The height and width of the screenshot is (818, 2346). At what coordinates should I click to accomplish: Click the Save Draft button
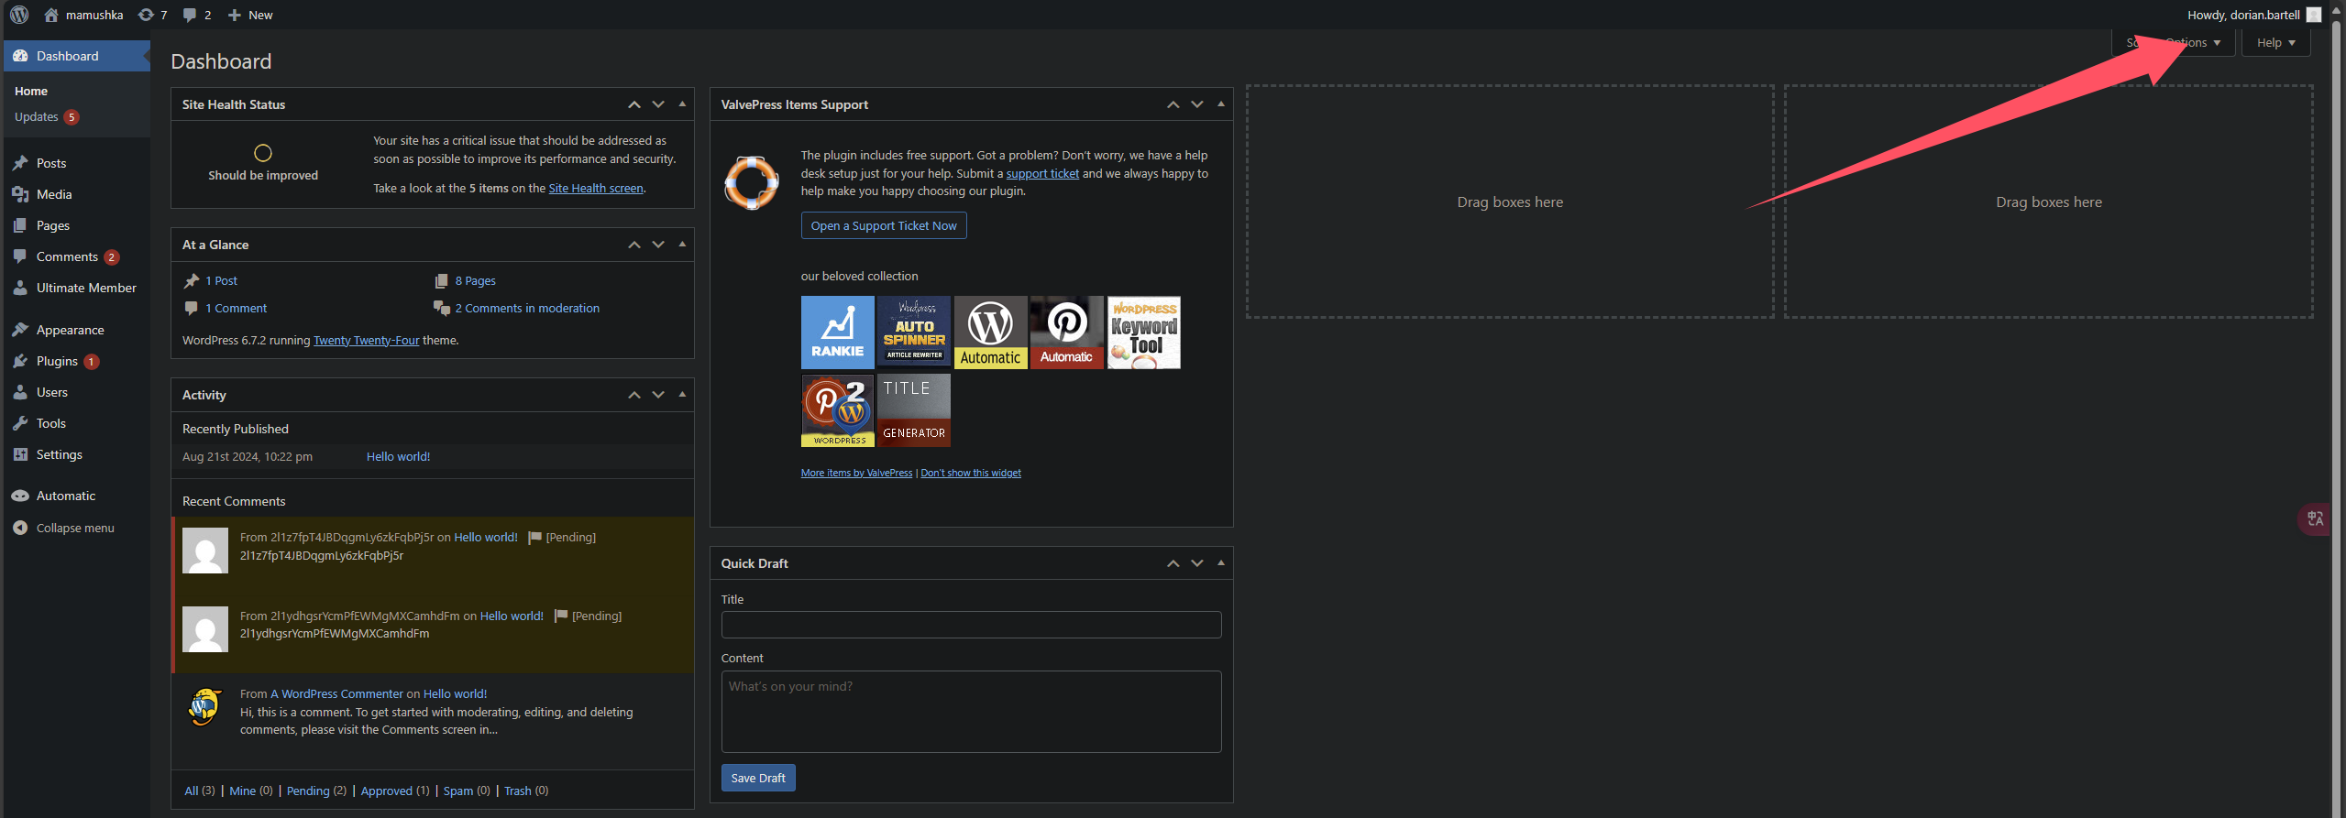(758, 778)
